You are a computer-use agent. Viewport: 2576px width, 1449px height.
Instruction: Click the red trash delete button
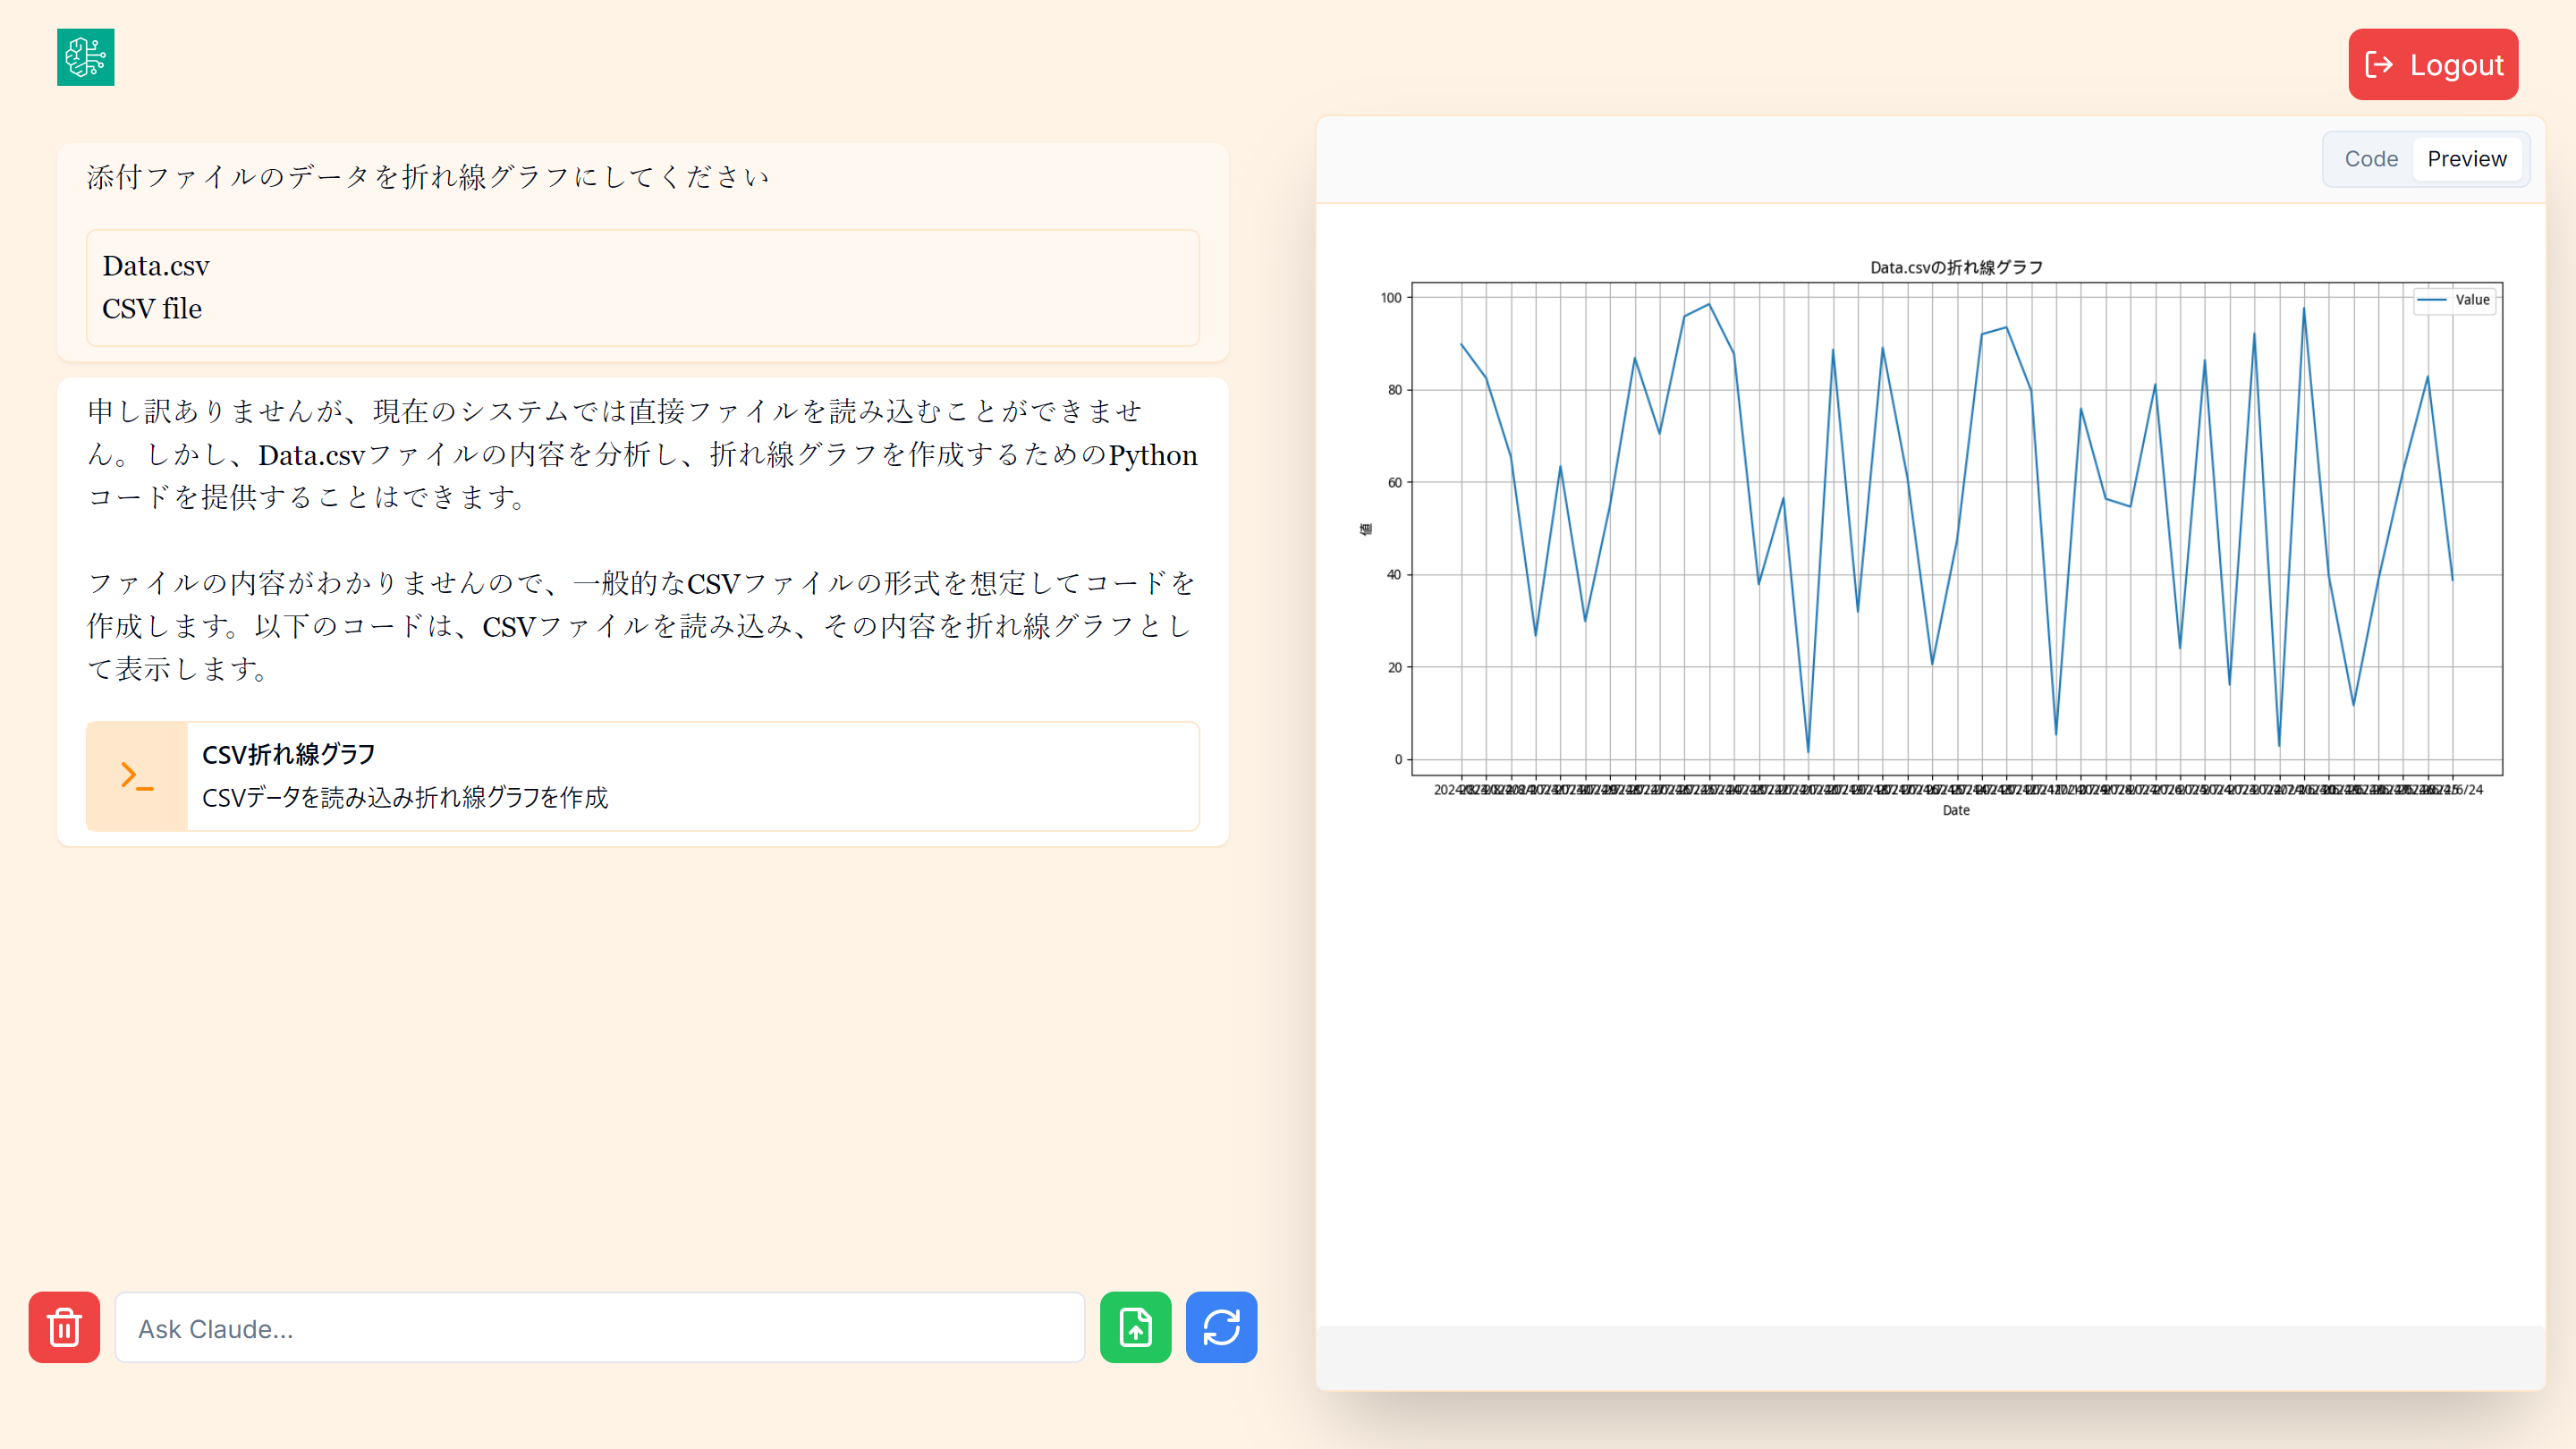pyautogui.click(x=64, y=1327)
